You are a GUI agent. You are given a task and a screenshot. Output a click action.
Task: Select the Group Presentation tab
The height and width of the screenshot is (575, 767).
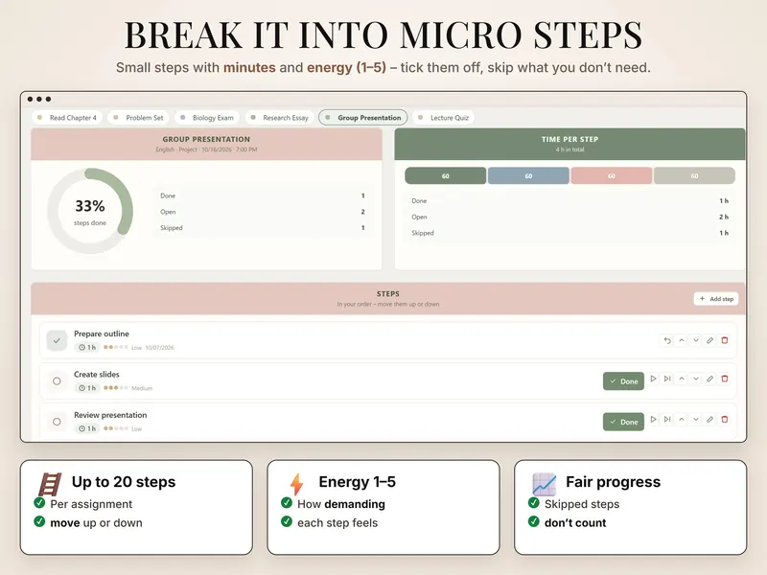click(363, 118)
